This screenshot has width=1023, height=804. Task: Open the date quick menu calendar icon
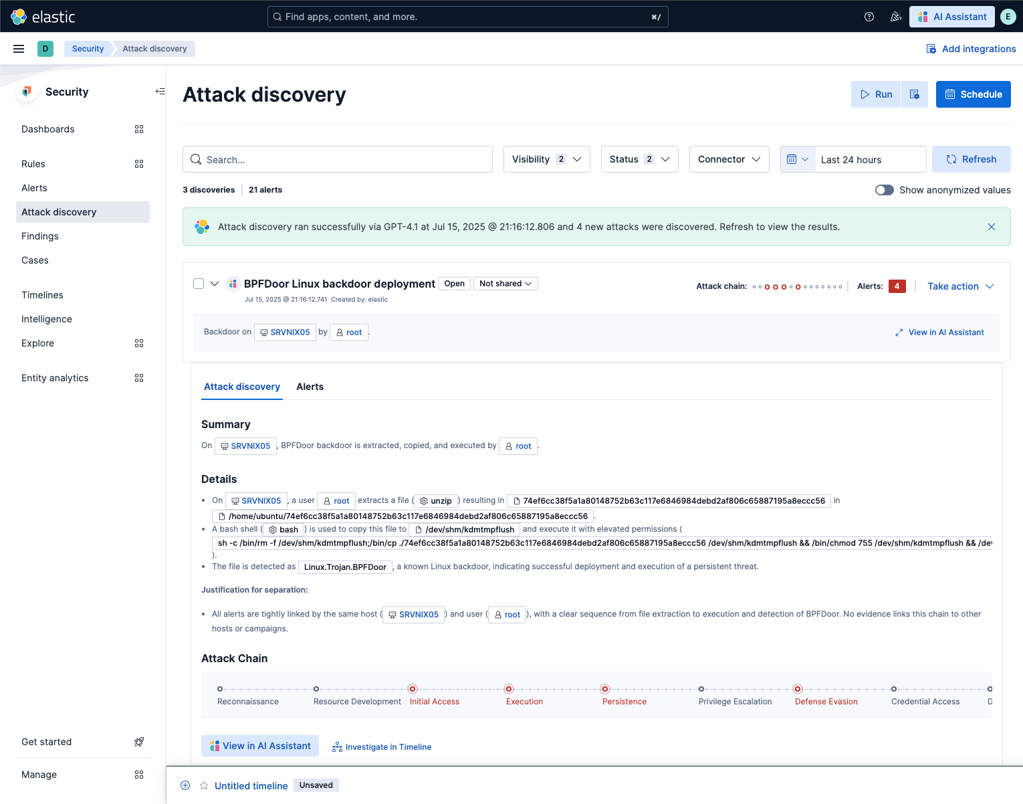click(798, 159)
